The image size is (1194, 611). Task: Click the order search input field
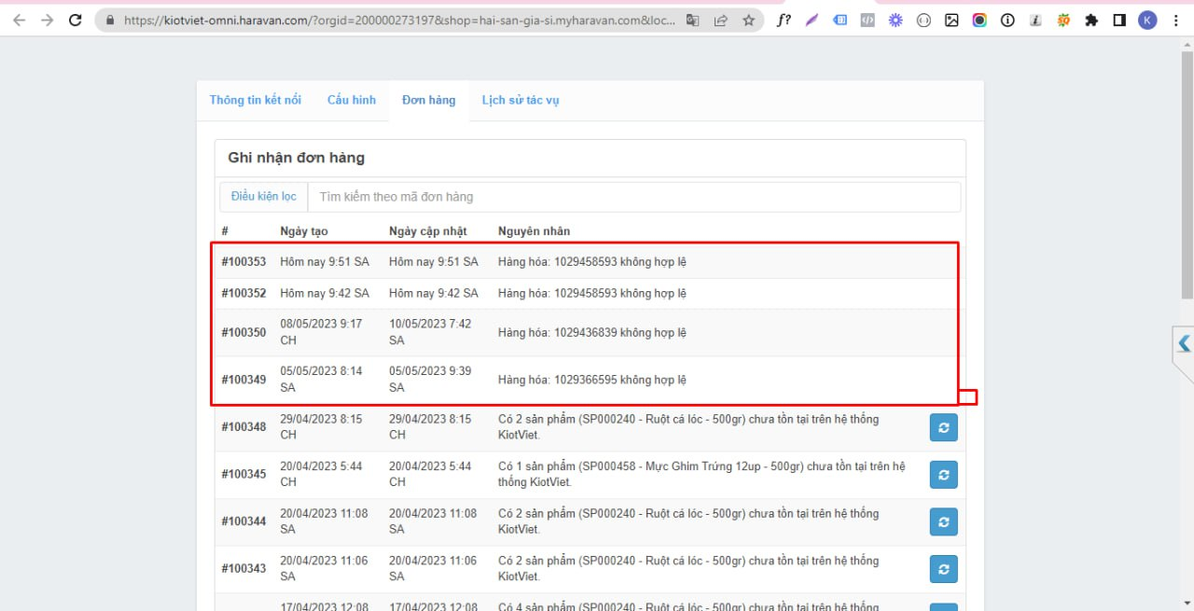pyautogui.click(x=634, y=197)
